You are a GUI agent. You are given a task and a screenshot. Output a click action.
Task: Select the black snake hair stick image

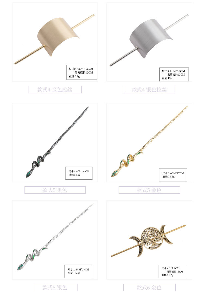coord(55,143)
